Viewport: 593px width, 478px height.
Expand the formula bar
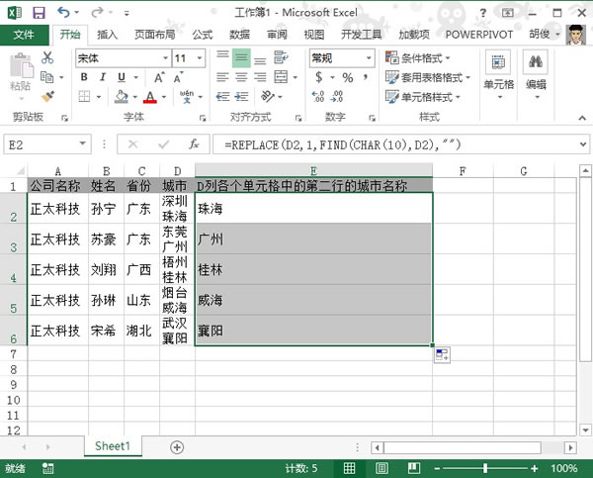pos(583,144)
